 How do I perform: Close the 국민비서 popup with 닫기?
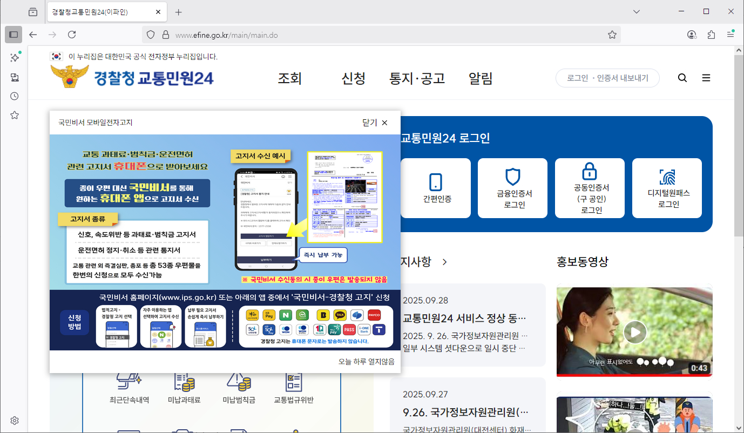[375, 123]
